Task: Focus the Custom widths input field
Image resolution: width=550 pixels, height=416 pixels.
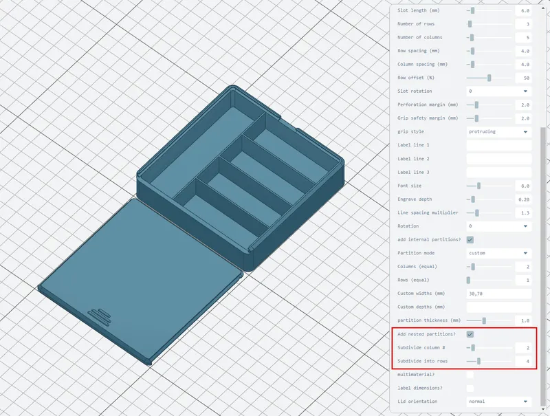Action: [x=498, y=294]
